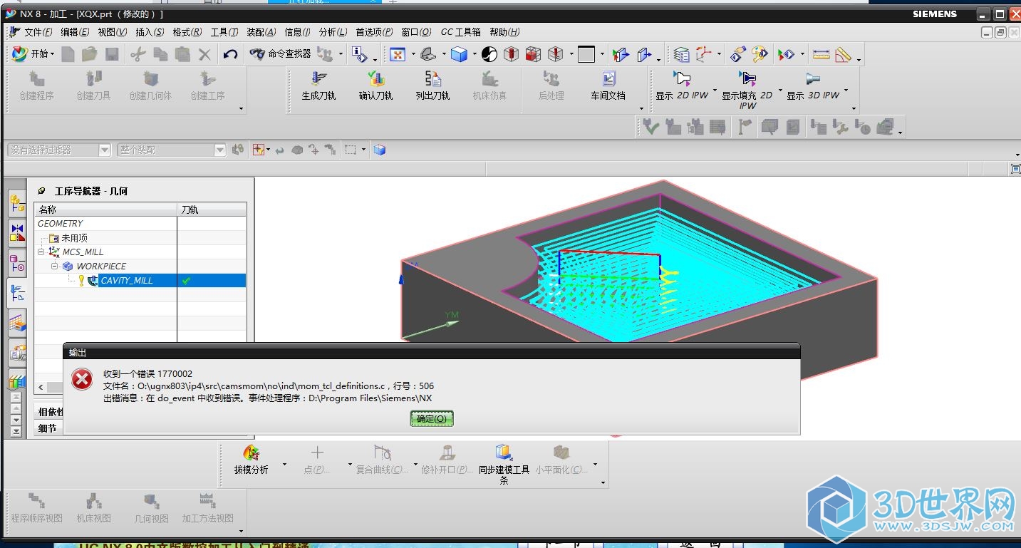Screen dimensions: 1021x548
Task: Open the GC 工具箱 menu
Action: (460, 32)
